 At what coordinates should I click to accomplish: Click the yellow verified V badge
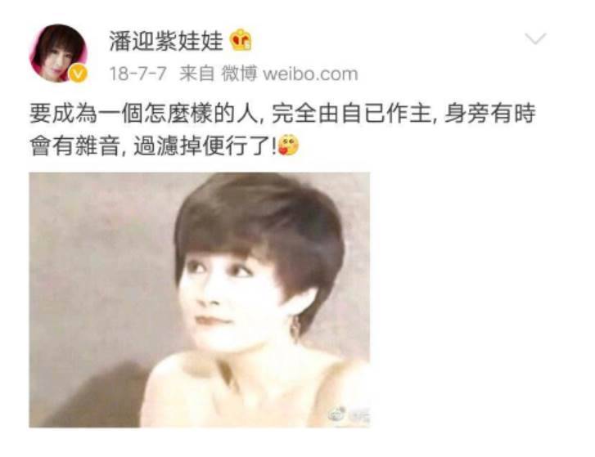tap(78, 73)
